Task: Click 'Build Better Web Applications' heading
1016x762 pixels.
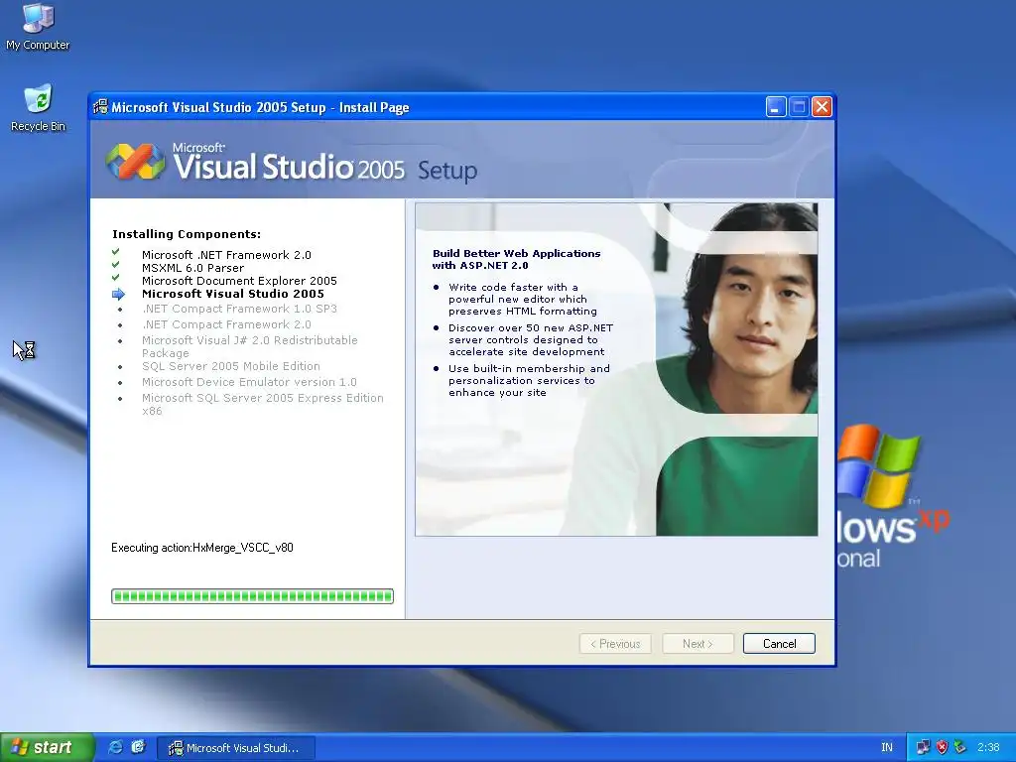Action: pyautogui.click(x=516, y=259)
